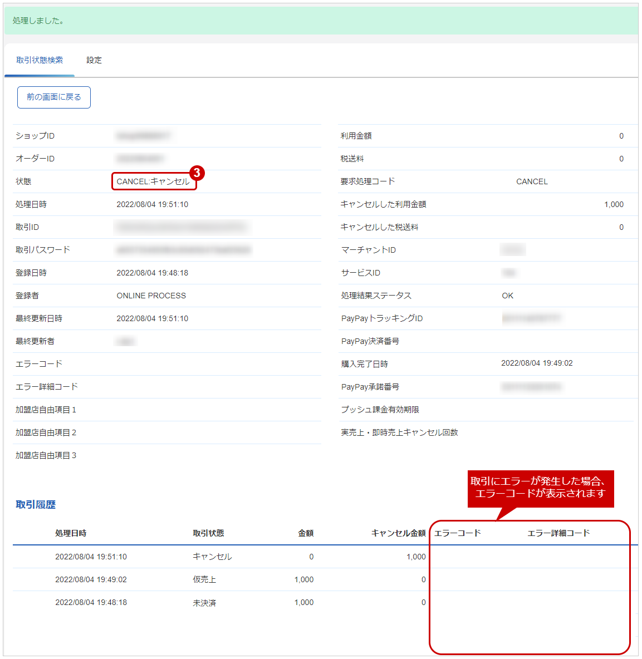Click the 処理結果ステータス OK value
The width and height of the screenshot is (642, 659).
[x=507, y=296]
